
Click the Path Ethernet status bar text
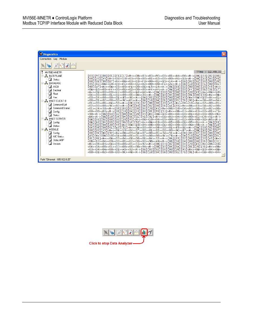[x=56, y=160]
